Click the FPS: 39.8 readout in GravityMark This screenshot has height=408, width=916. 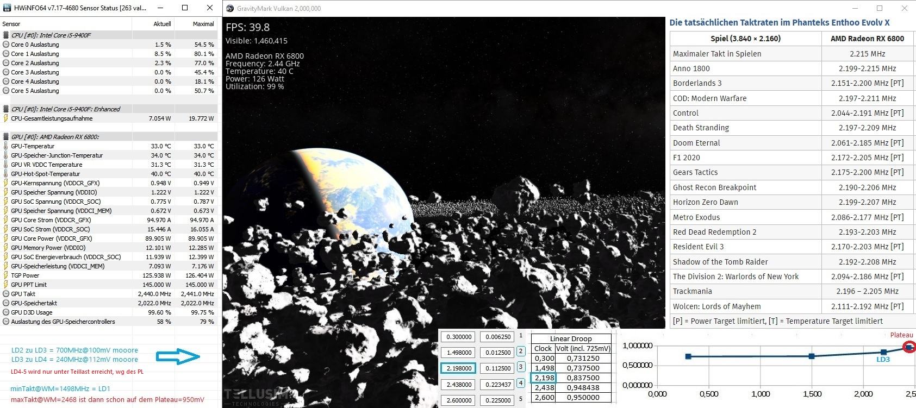(x=248, y=27)
